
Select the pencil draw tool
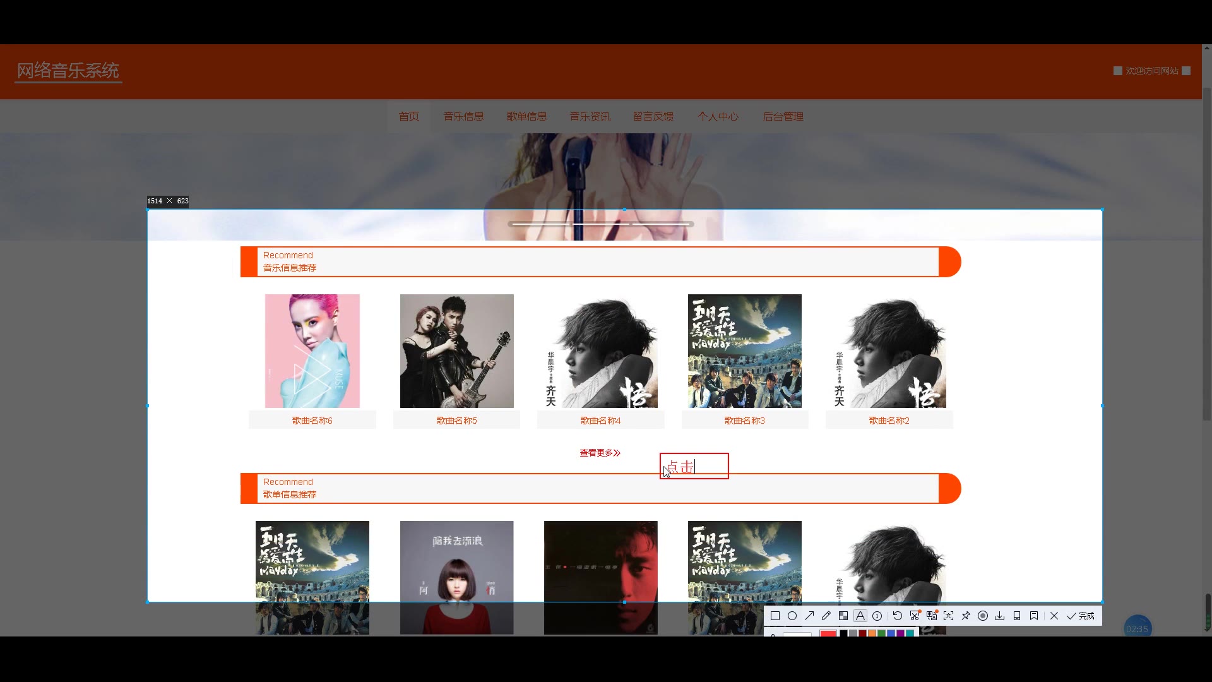(826, 616)
